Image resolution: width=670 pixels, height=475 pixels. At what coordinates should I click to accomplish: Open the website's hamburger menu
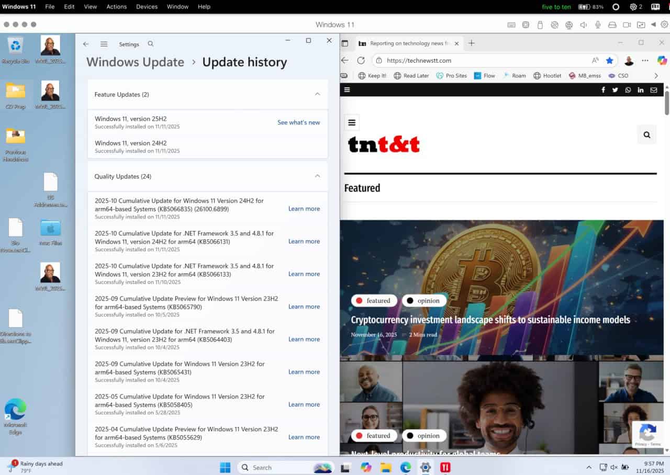click(x=352, y=122)
